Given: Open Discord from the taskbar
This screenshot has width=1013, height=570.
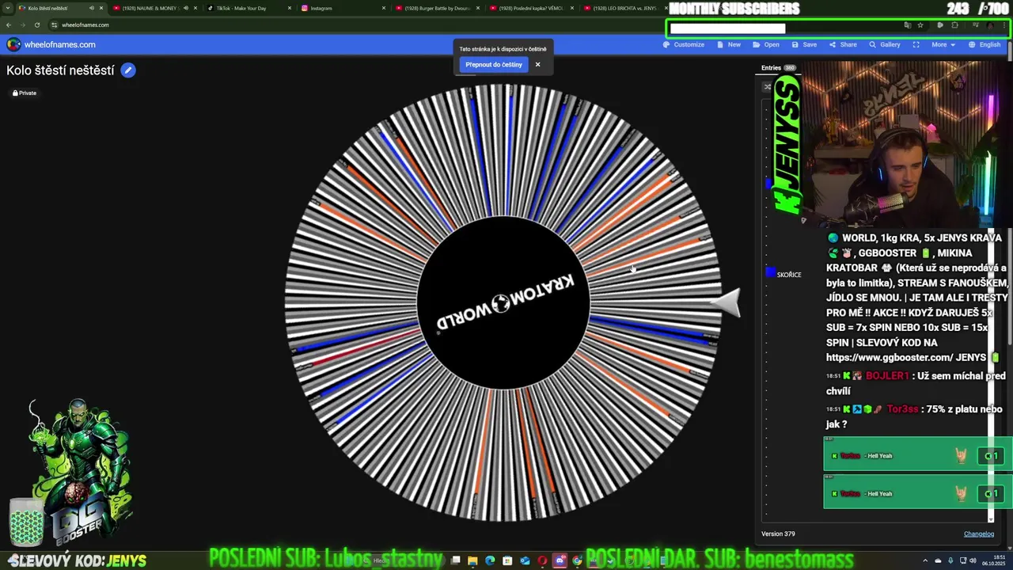Looking at the screenshot, I should pos(560,560).
